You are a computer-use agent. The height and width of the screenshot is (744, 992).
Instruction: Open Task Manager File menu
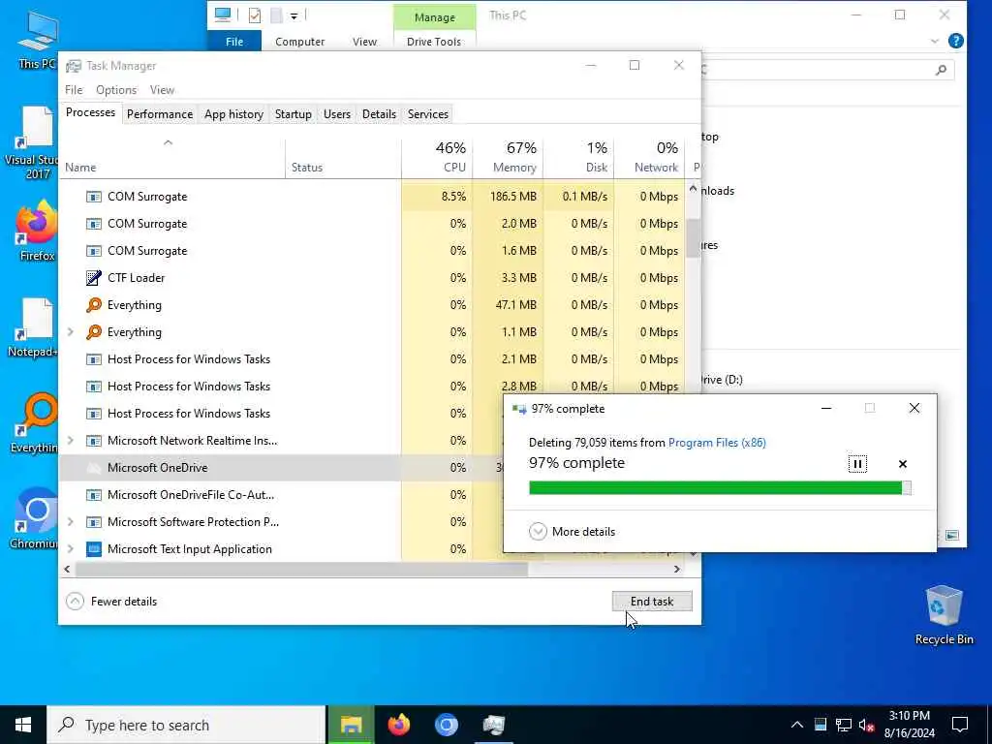pos(74,90)
